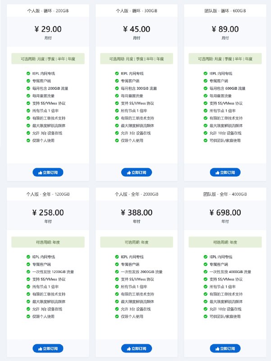Subscribe to the 个人版 循环 200GiB plan

[x=48, y=172]
